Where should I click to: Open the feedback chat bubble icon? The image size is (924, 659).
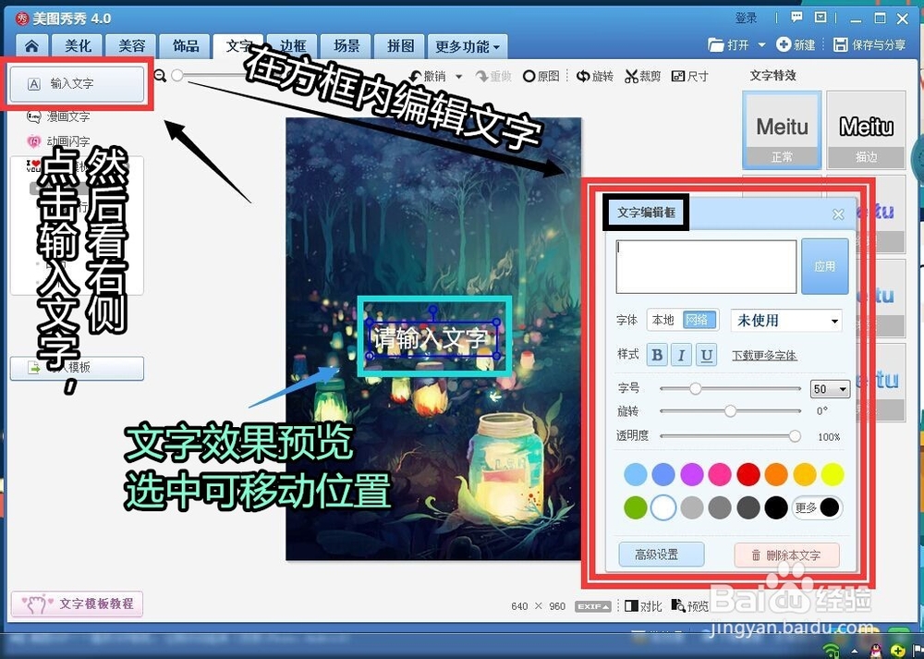pos(796,17)
